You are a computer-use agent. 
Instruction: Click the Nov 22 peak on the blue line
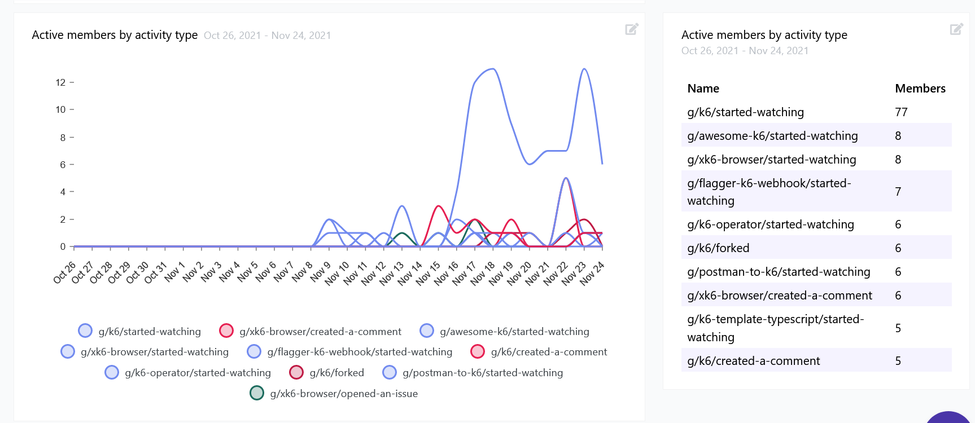click(566, 178)
